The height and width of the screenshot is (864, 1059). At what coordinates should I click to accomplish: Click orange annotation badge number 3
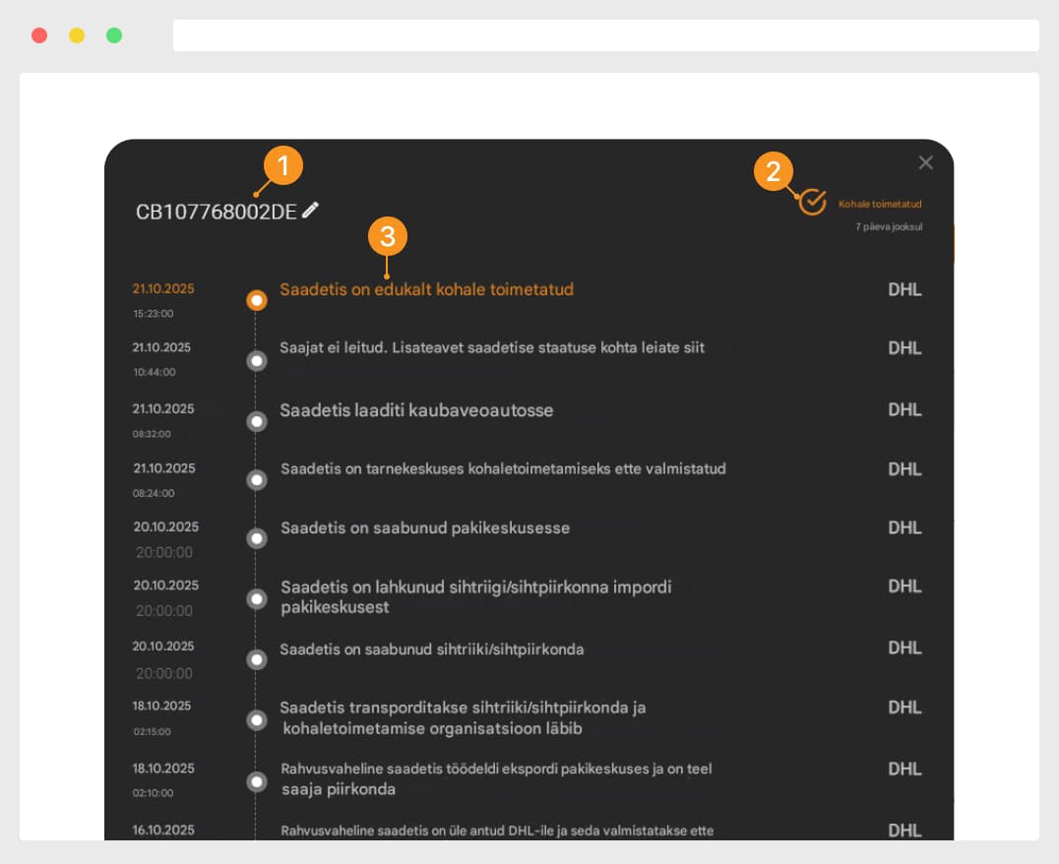click(x=388, y=236)
